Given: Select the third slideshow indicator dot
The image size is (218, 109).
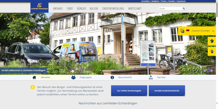Looking at the screenshot, I should [211, 71].
